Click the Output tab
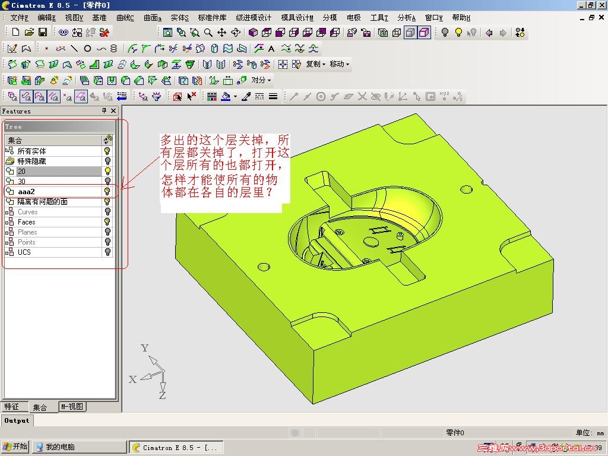 [x=17, y=420]
